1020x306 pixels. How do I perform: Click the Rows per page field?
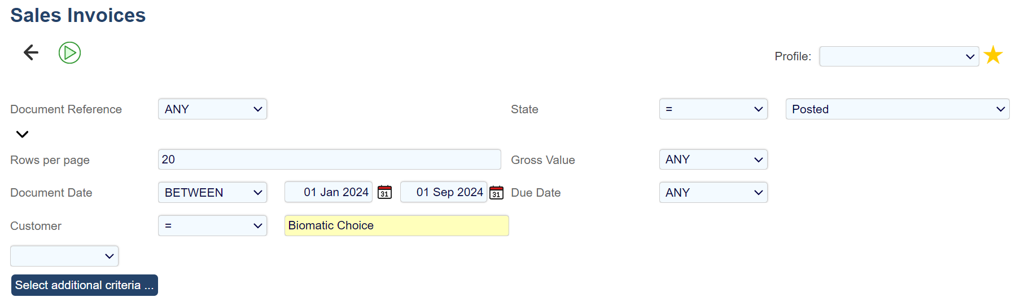pos(329,159)
